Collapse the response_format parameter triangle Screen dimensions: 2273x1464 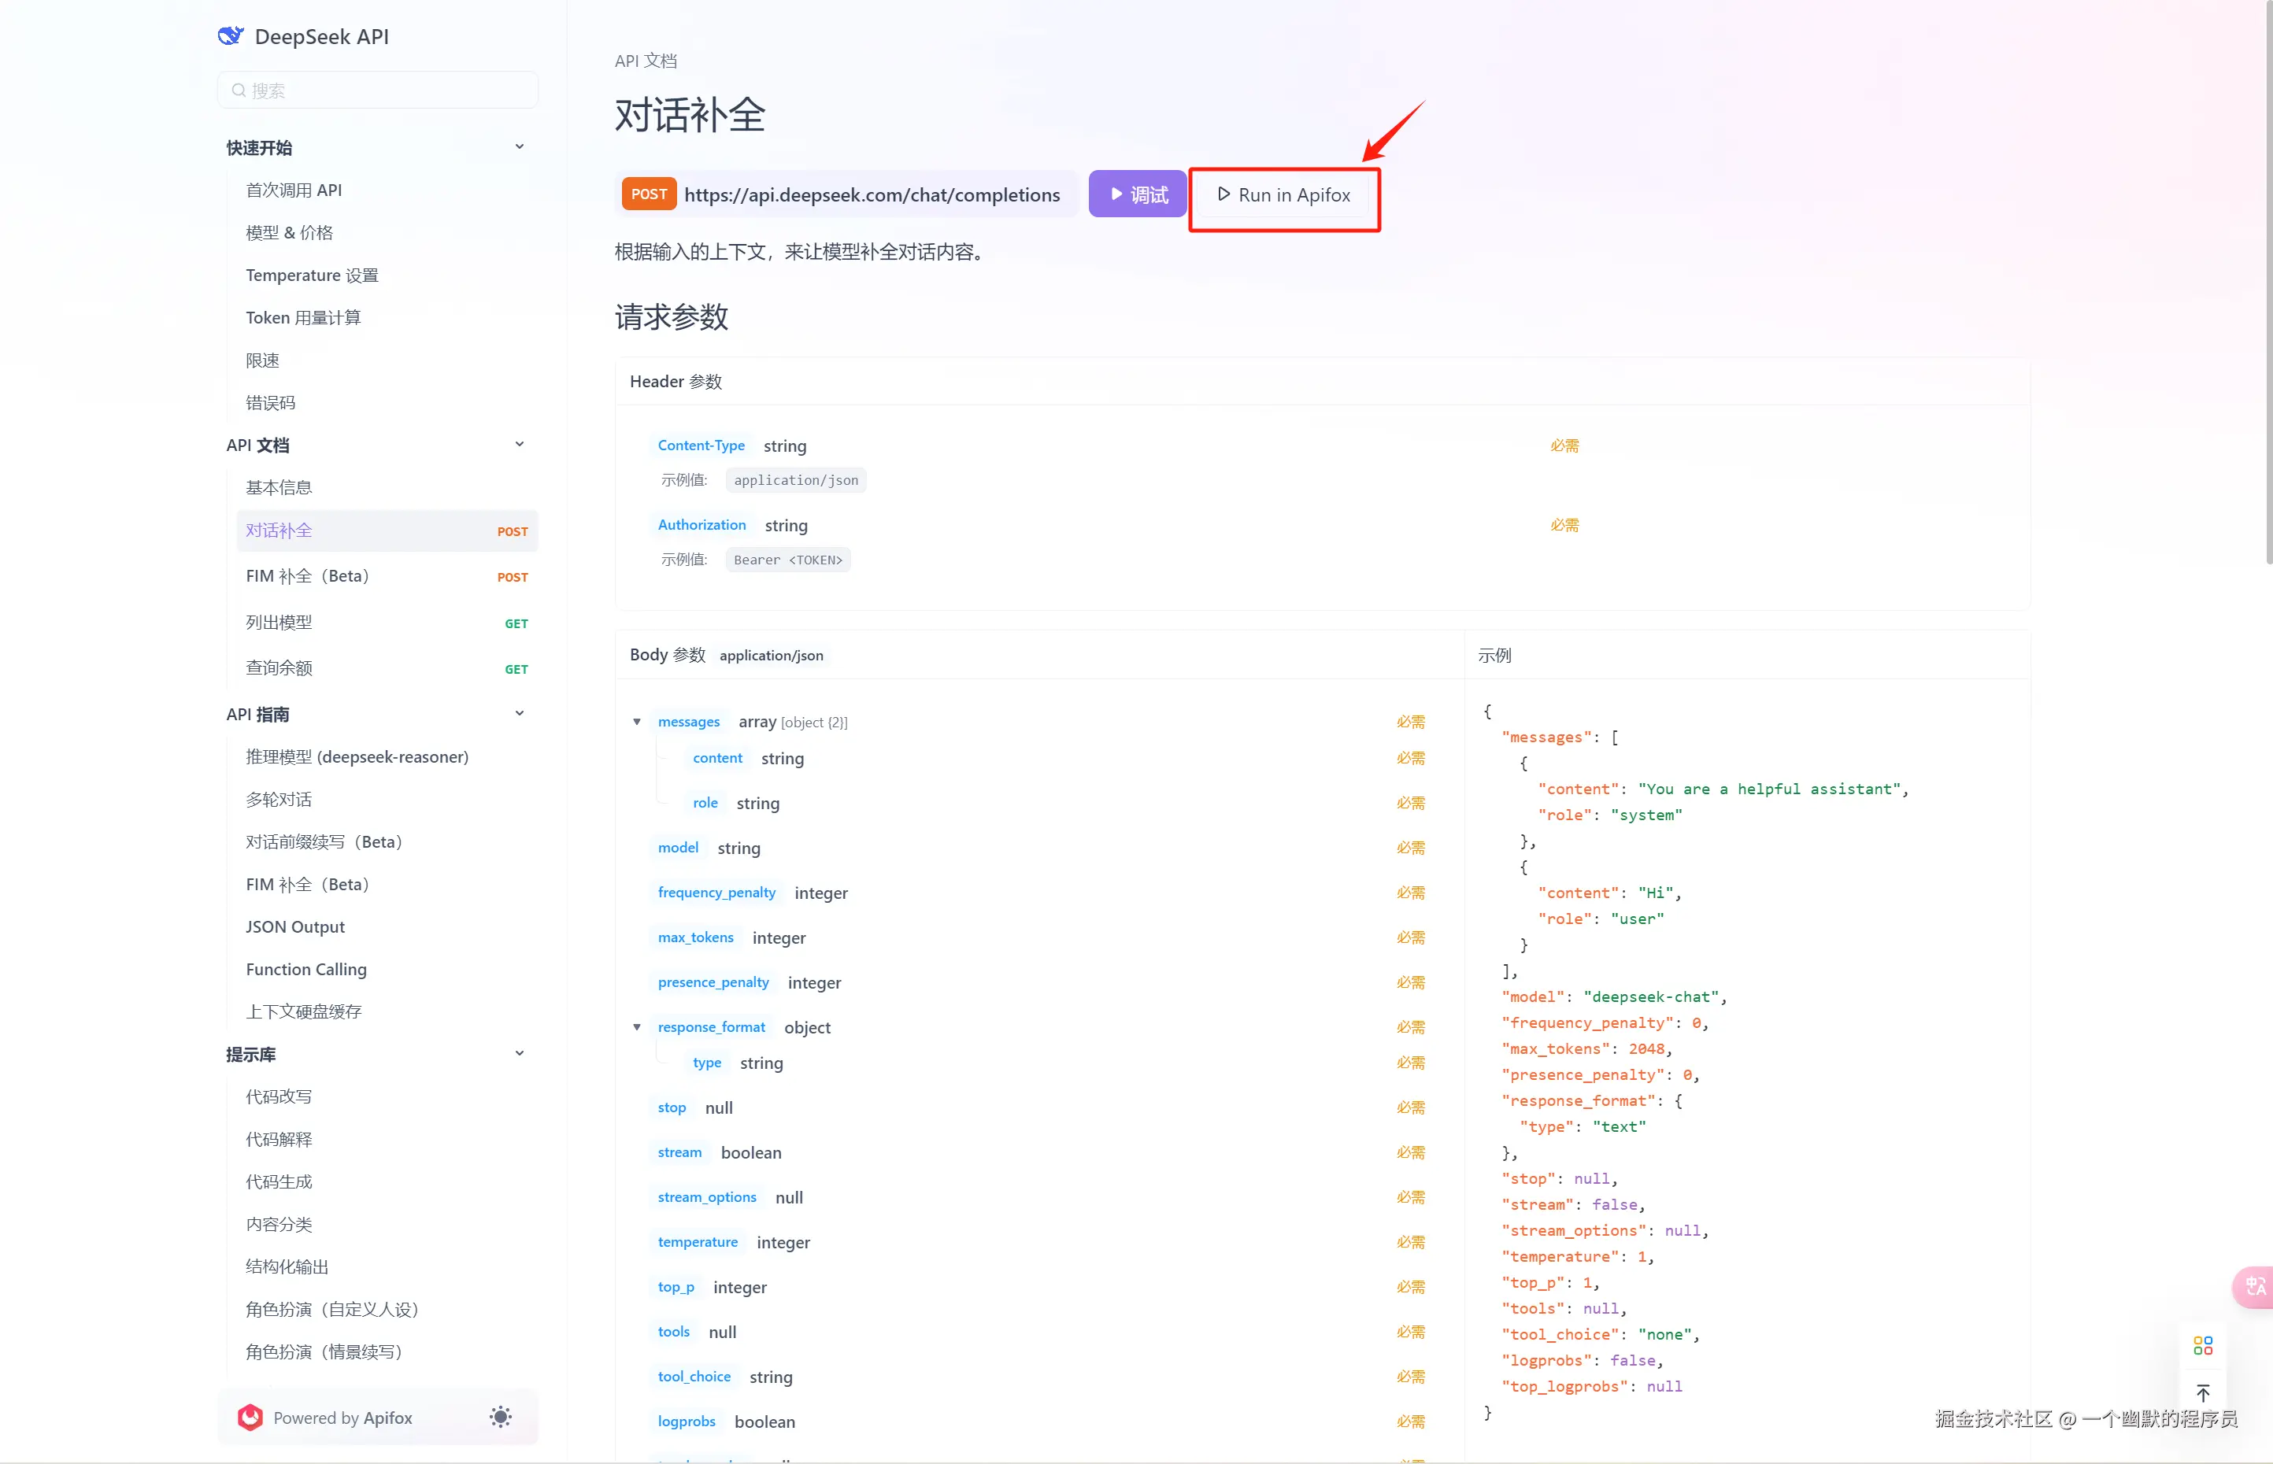click(637, 1028)
